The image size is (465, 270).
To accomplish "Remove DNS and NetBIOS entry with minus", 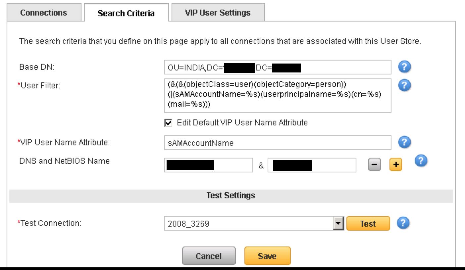I will (x=375, y=165).
